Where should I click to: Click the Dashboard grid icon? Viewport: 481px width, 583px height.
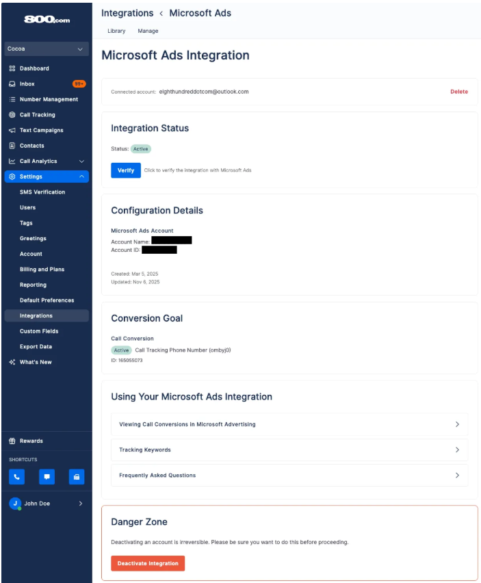pyautogui.click(x=12, y=68)
